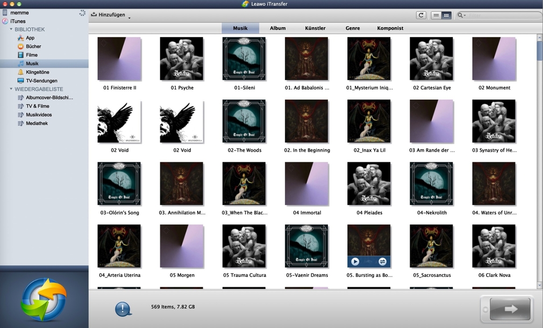
Task: Select Klingeltöne in the sidebar
Action: 37,72
